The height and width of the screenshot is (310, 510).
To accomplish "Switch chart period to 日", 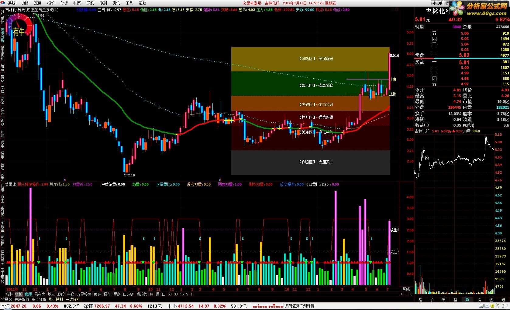I will (x=164, y=294).
